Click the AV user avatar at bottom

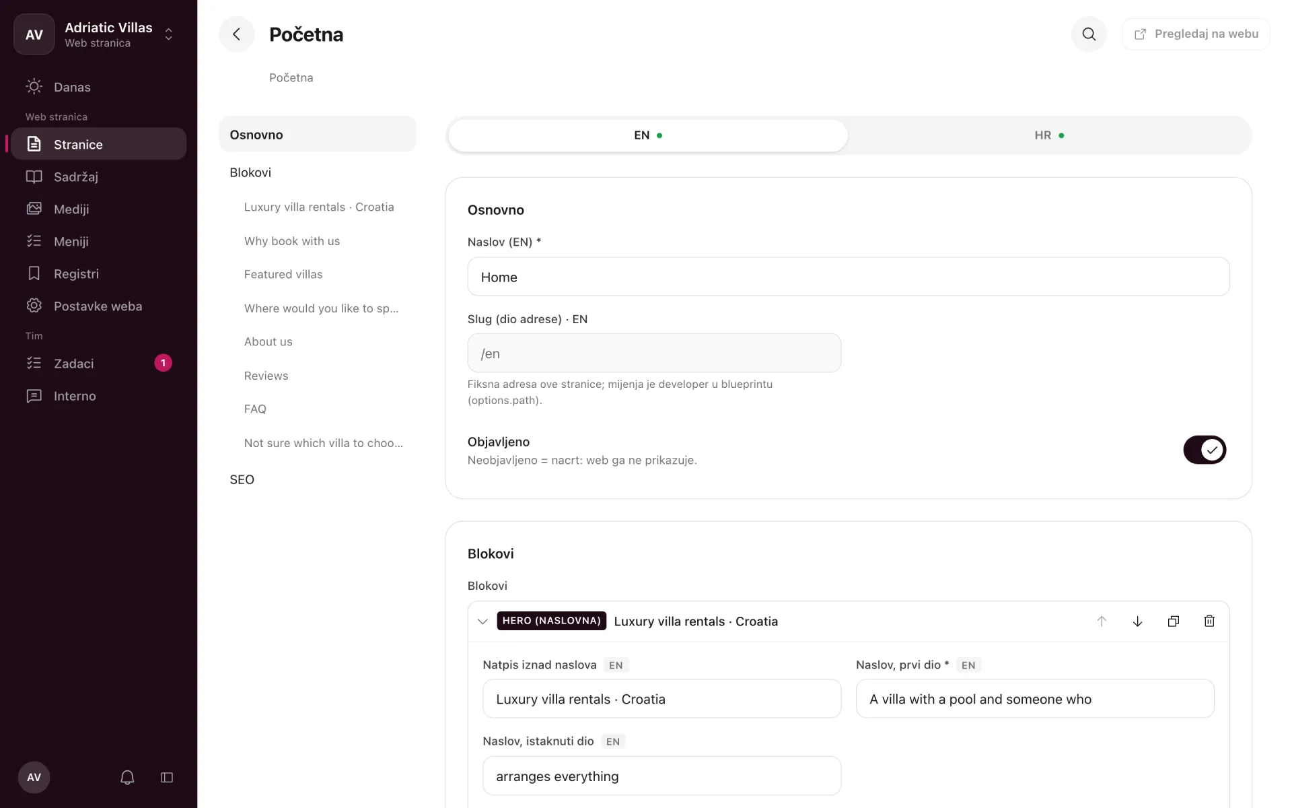[x=34, y=778]
